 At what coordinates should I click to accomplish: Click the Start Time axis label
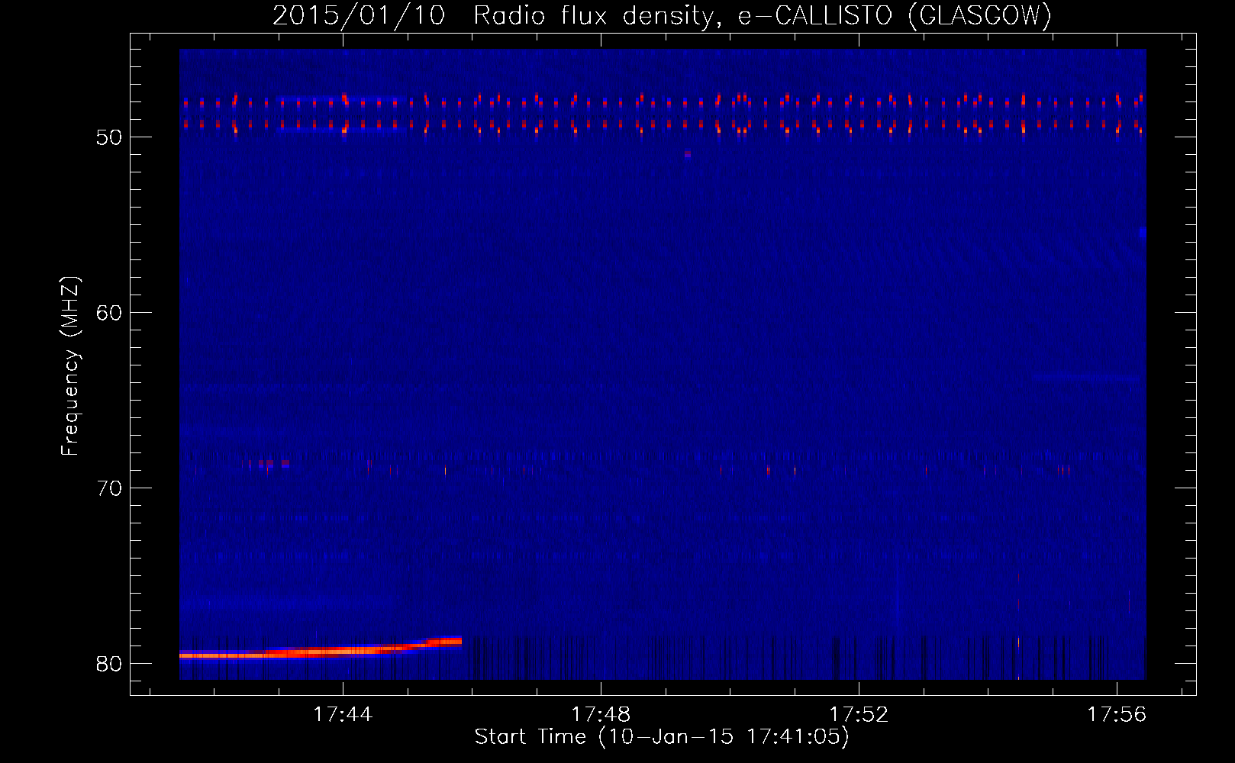[662, 737]
